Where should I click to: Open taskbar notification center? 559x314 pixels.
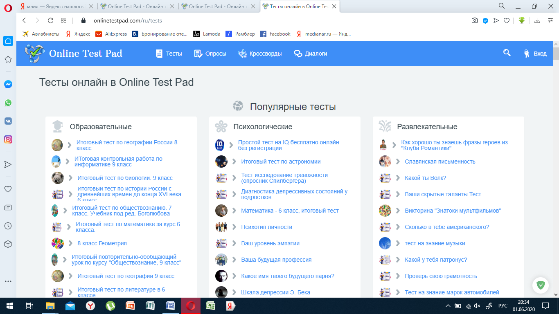click(545, 306)
